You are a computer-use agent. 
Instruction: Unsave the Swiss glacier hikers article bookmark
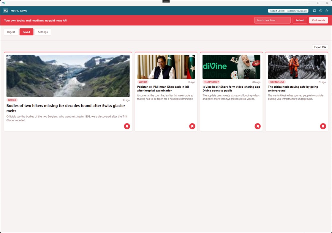127,126
